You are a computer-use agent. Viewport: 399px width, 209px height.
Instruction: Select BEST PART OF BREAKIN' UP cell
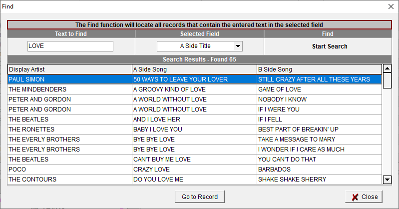[x=320, y=129]
